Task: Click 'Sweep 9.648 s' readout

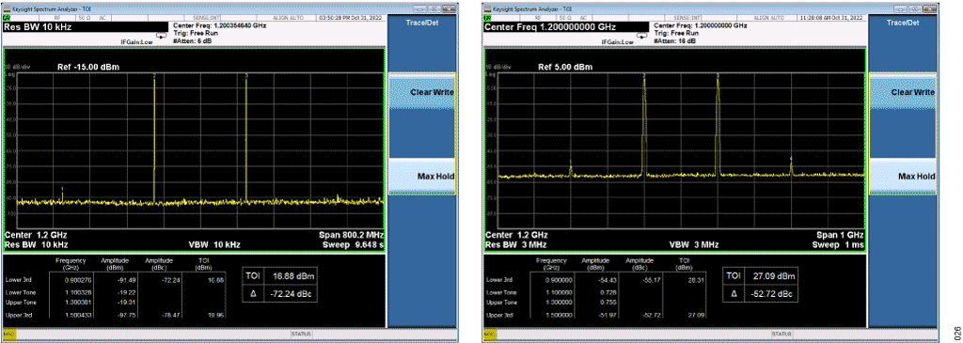Action: 354,245
